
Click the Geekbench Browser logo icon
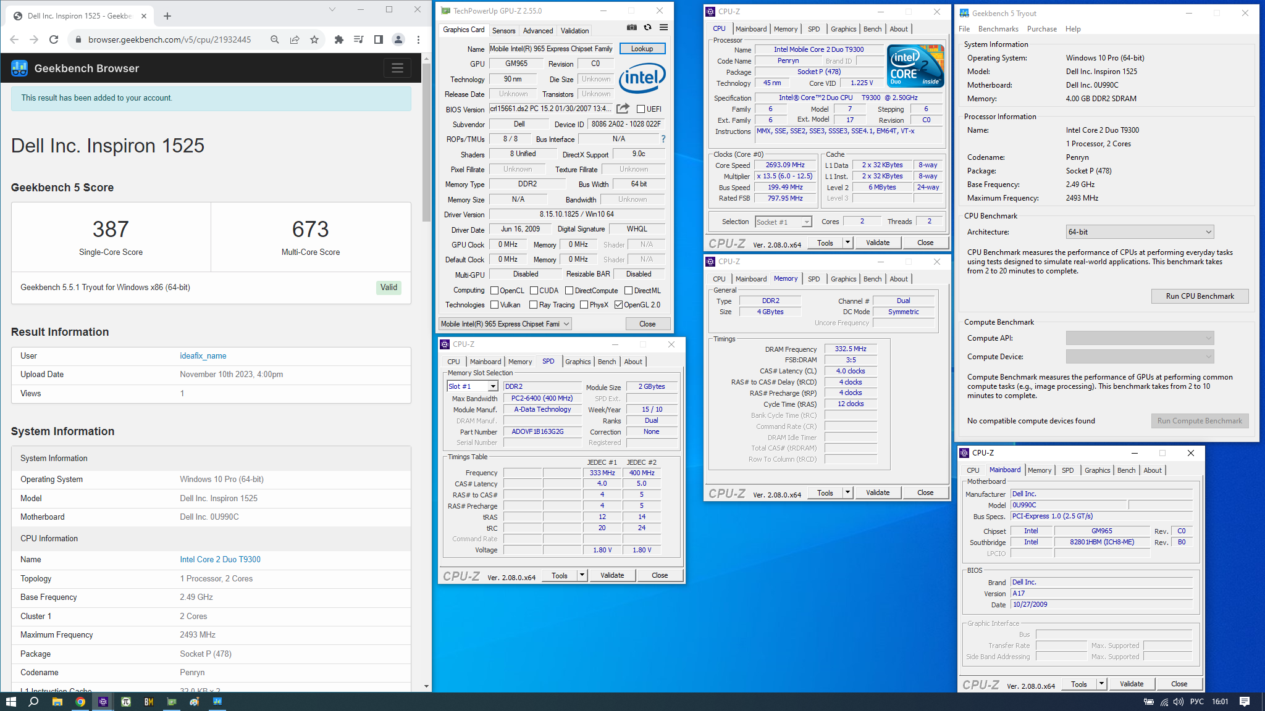click(x=19, y=68)
